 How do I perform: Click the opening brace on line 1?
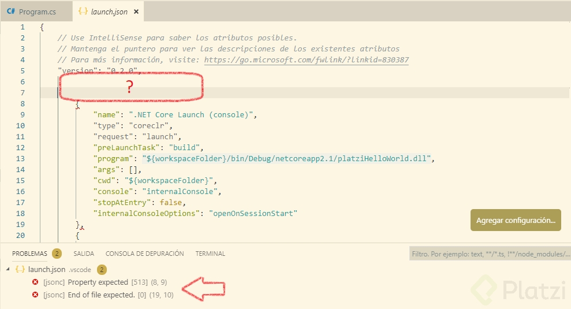coord(42,27)
